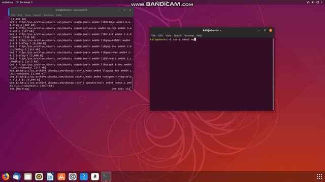Open the Help question-mark icon
325x182 pixels.
[x=84, y=176]
